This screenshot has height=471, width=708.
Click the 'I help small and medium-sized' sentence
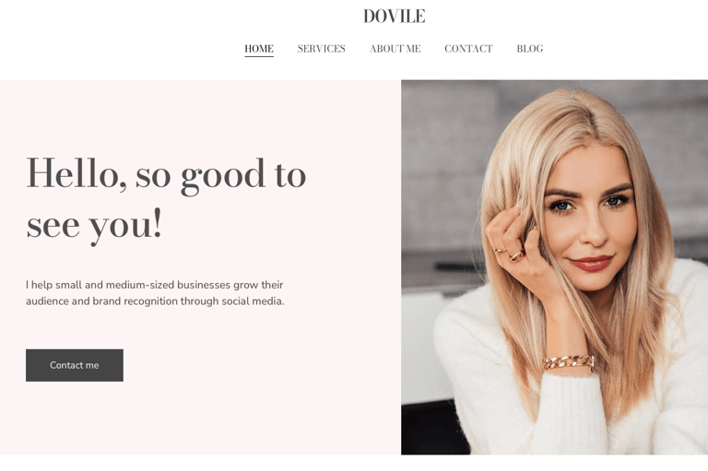(x=155, y=285)
